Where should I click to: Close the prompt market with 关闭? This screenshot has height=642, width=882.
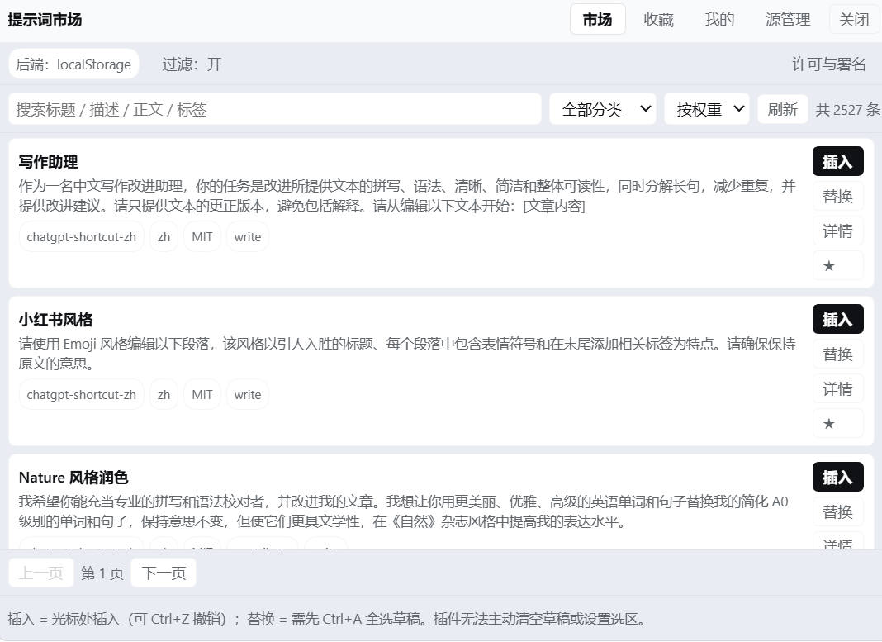click(x=854, y=19)
